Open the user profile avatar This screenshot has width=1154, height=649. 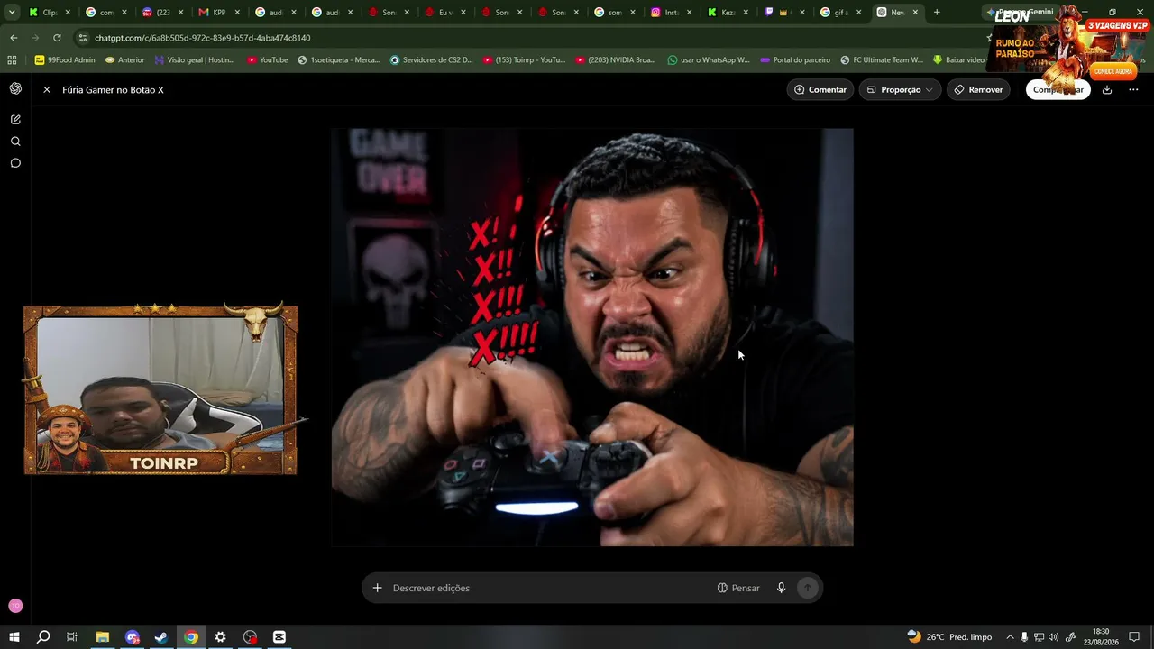click(15, 606)
